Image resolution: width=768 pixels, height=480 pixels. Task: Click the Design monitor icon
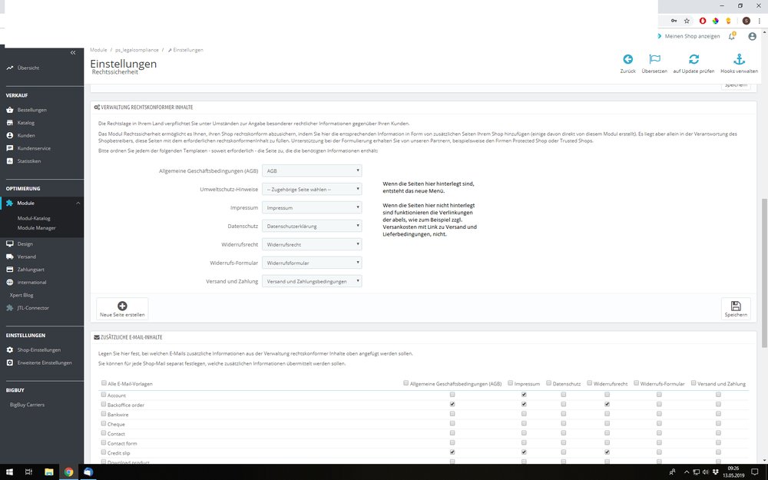click(10, 243)
